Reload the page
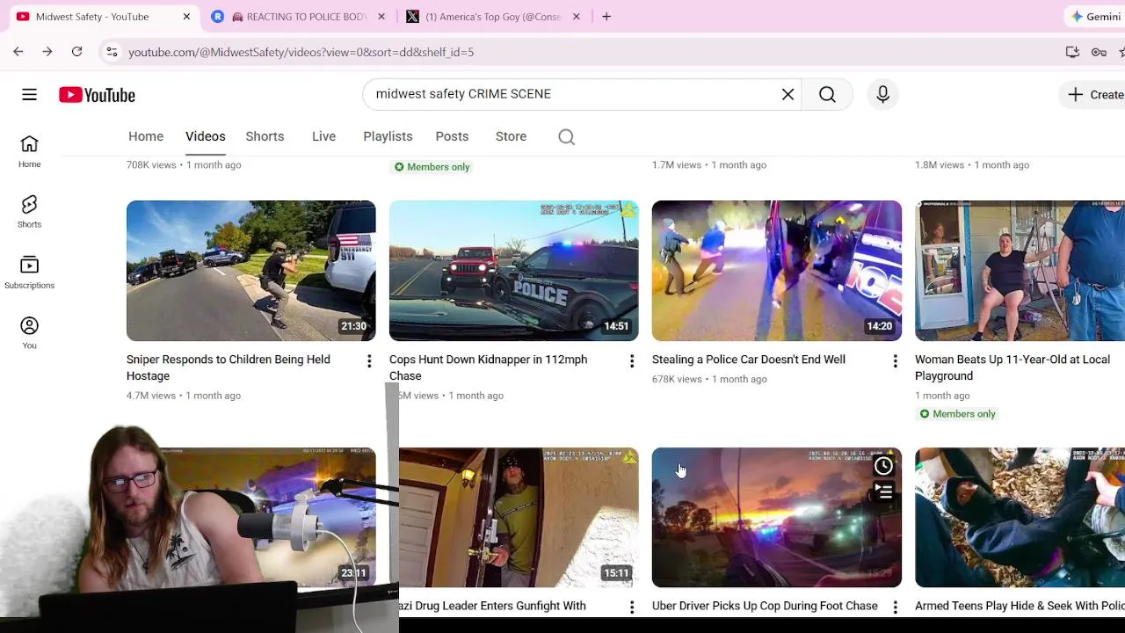1125x633 pixels. [77, 52]
